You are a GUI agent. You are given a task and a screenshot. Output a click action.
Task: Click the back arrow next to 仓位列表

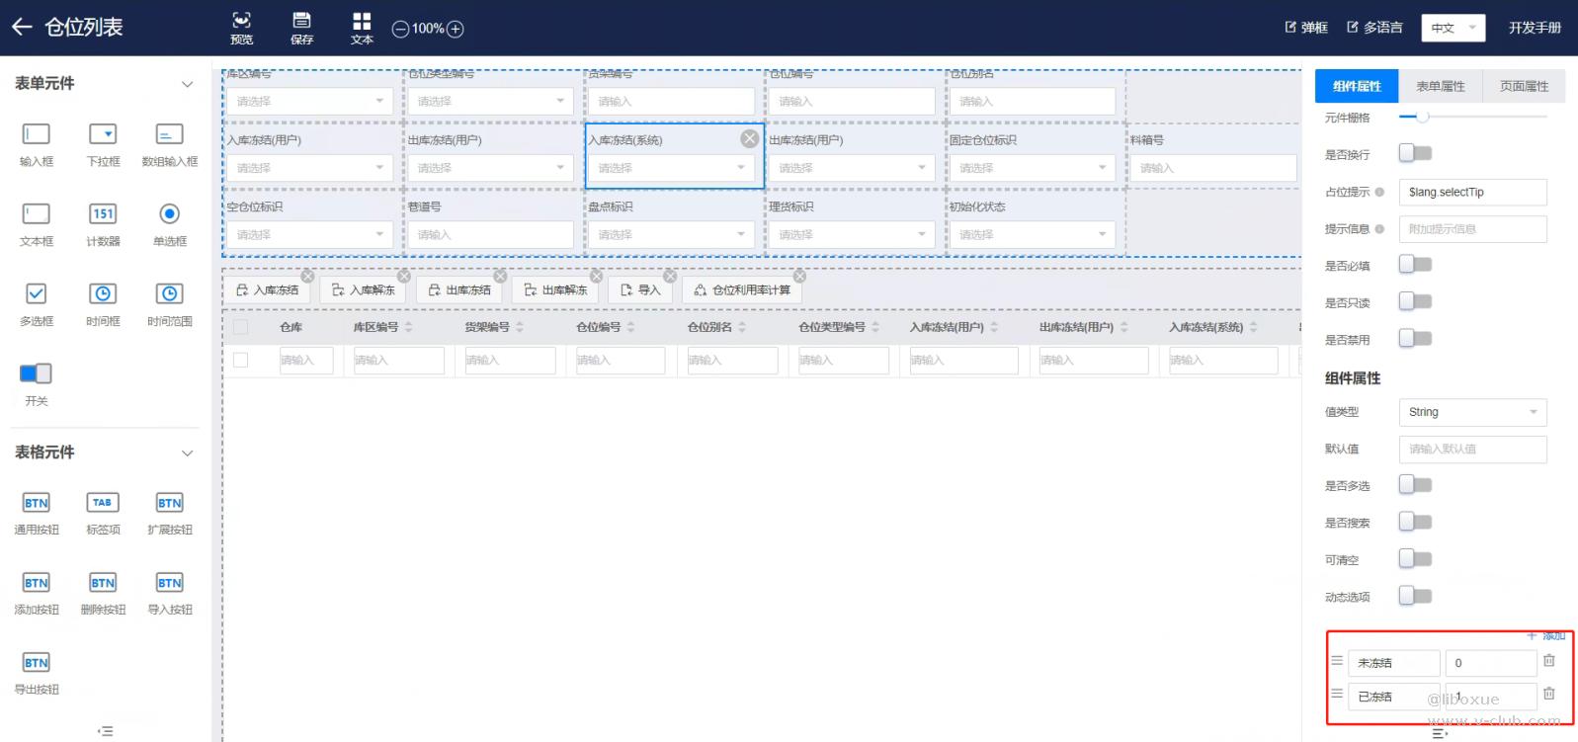pyautogui.click(x=22, y=28)
